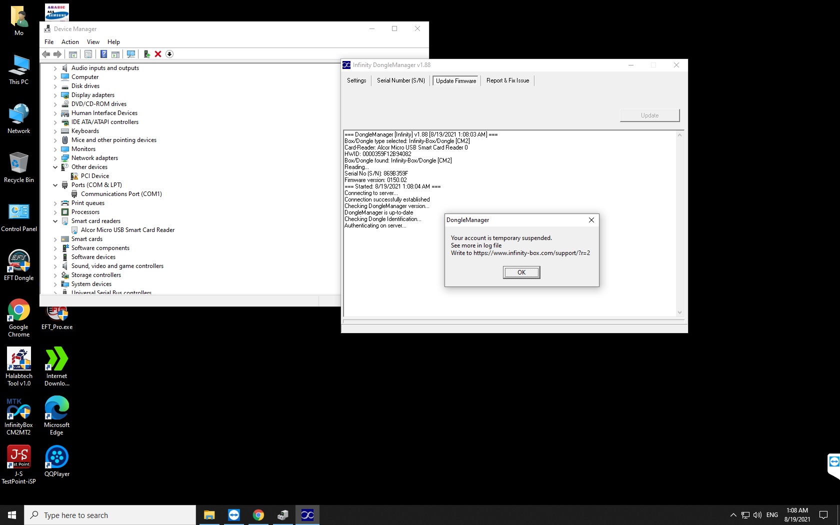Collapse the Smart card readers node
This screenshot has height=525, width=840.
(x=55, y=221)
